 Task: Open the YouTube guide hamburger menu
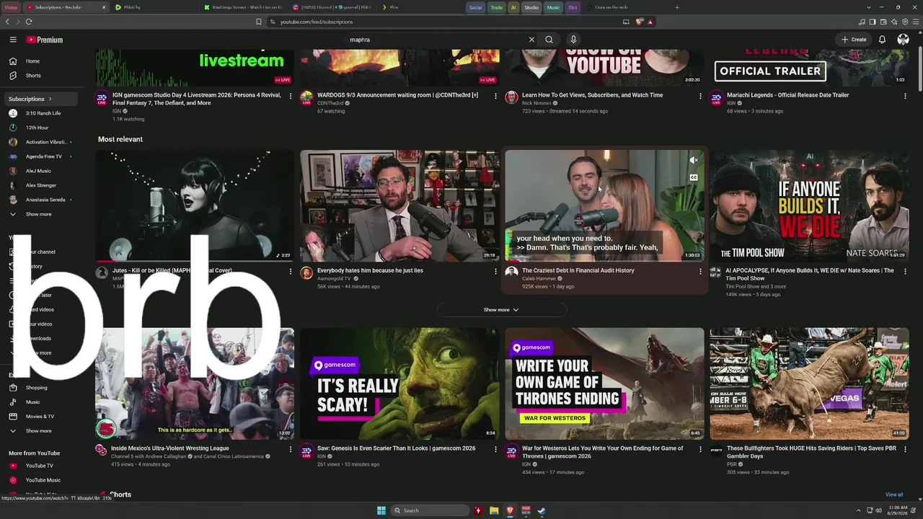pyautogui.click(x=13, y=40)
